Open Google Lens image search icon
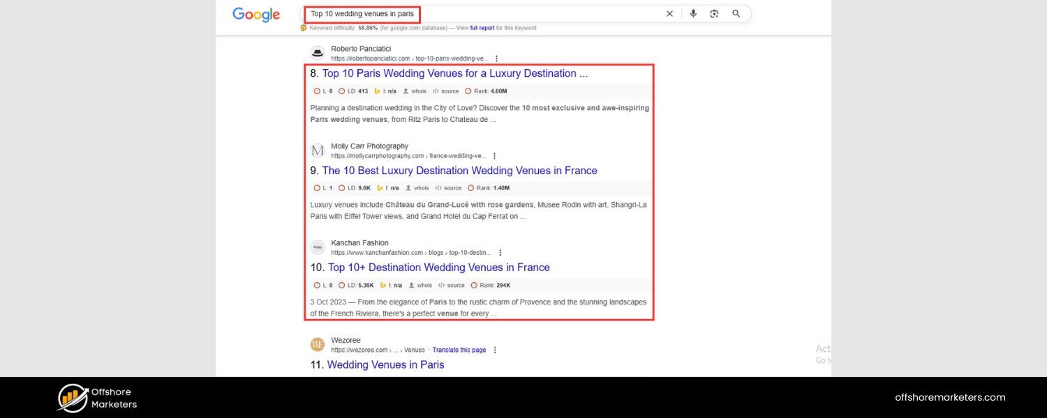Screen dimensions: 1047x418 click(x=714, y=14)
